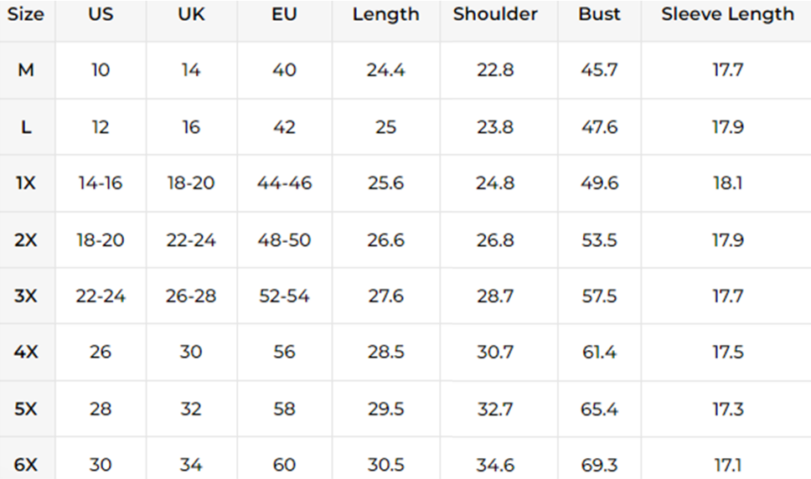The height and width of the screenshot is (479, 811).
Task: Click the M size row label
Action: [26, 70]
